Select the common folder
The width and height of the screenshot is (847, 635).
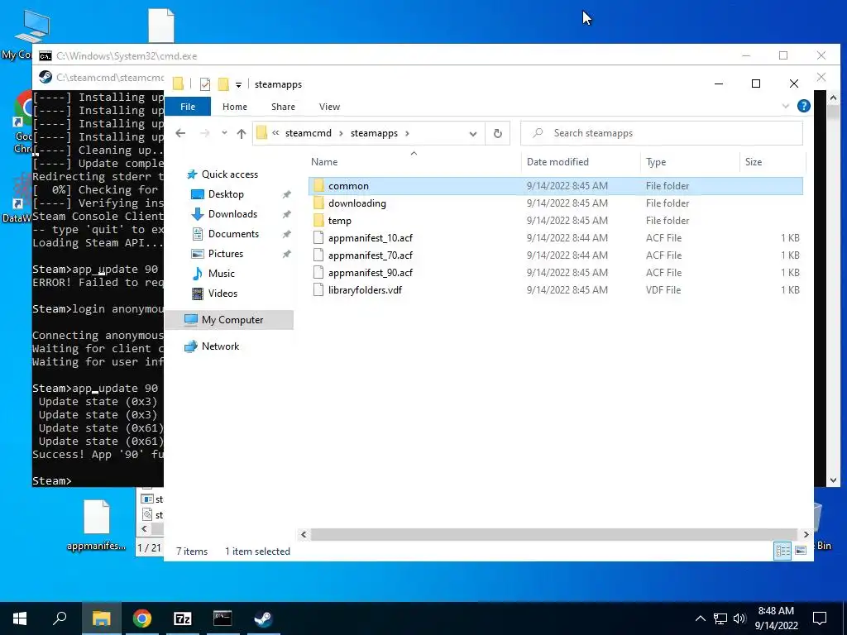point(556,186)
